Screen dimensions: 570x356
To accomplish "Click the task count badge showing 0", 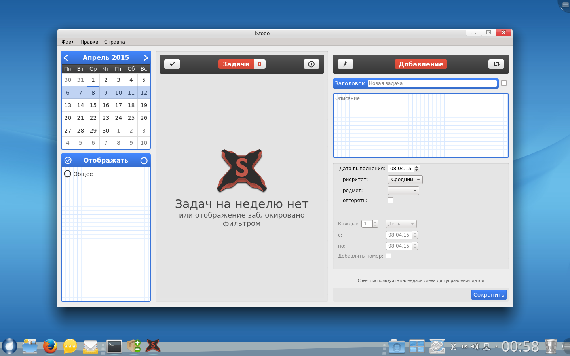I will [260, 64].
